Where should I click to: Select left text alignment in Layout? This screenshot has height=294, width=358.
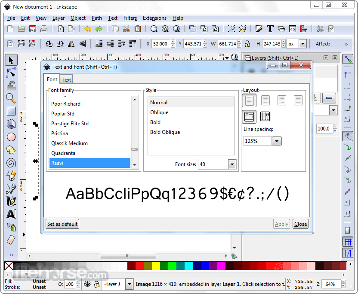pyautogui.click(x=249, y=100)
